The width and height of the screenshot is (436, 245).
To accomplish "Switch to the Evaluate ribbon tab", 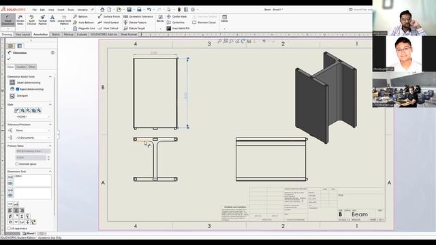I will click(x=82, y=35).
